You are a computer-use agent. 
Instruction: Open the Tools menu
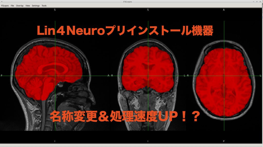[44, 6]
